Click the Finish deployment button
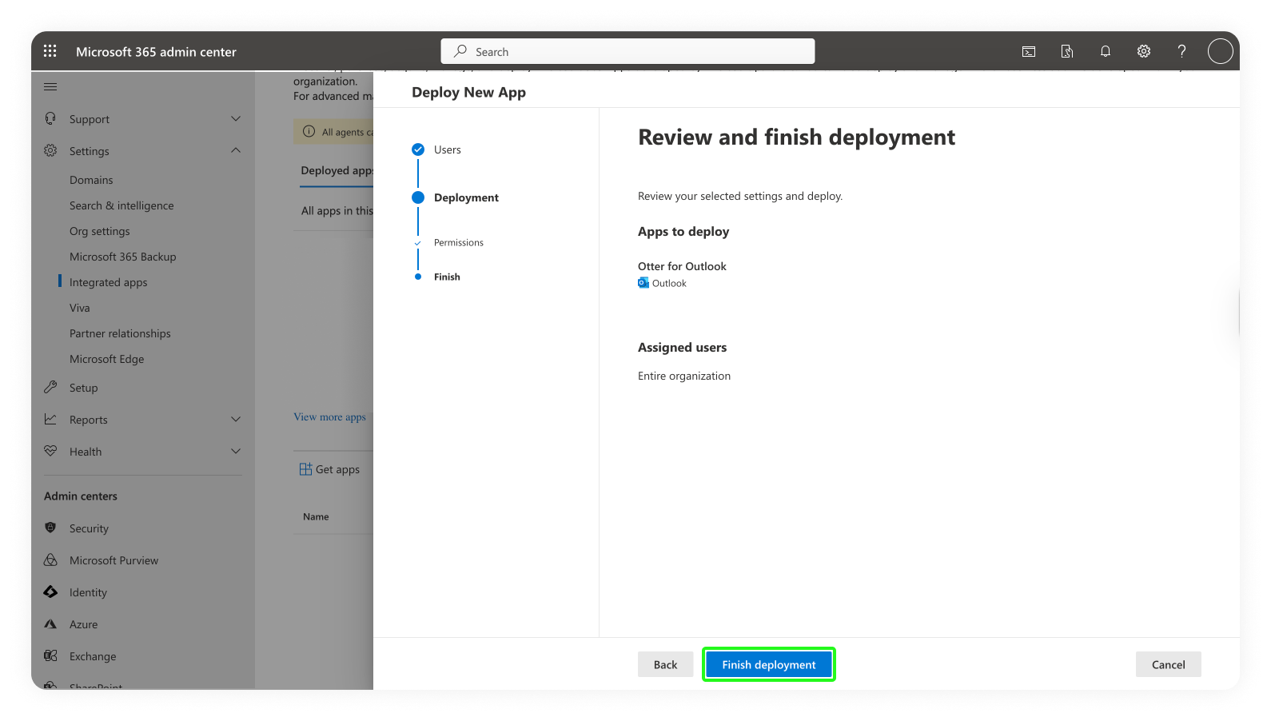1271x721 pixels. [x=768, y=664]
